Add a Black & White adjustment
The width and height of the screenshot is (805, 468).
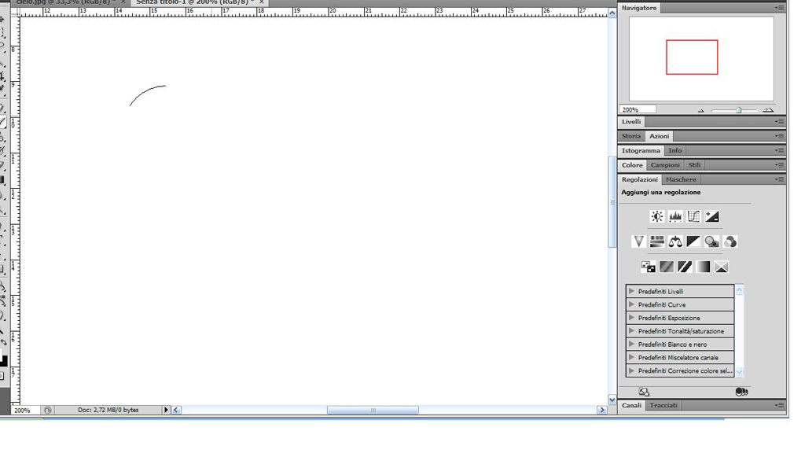693,241
